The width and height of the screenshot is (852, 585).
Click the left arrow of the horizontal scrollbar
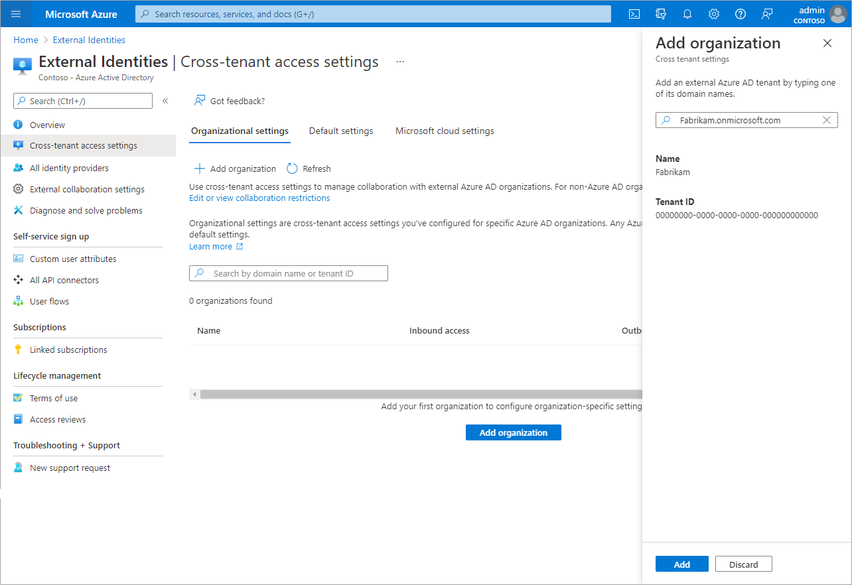click(193, 394)
